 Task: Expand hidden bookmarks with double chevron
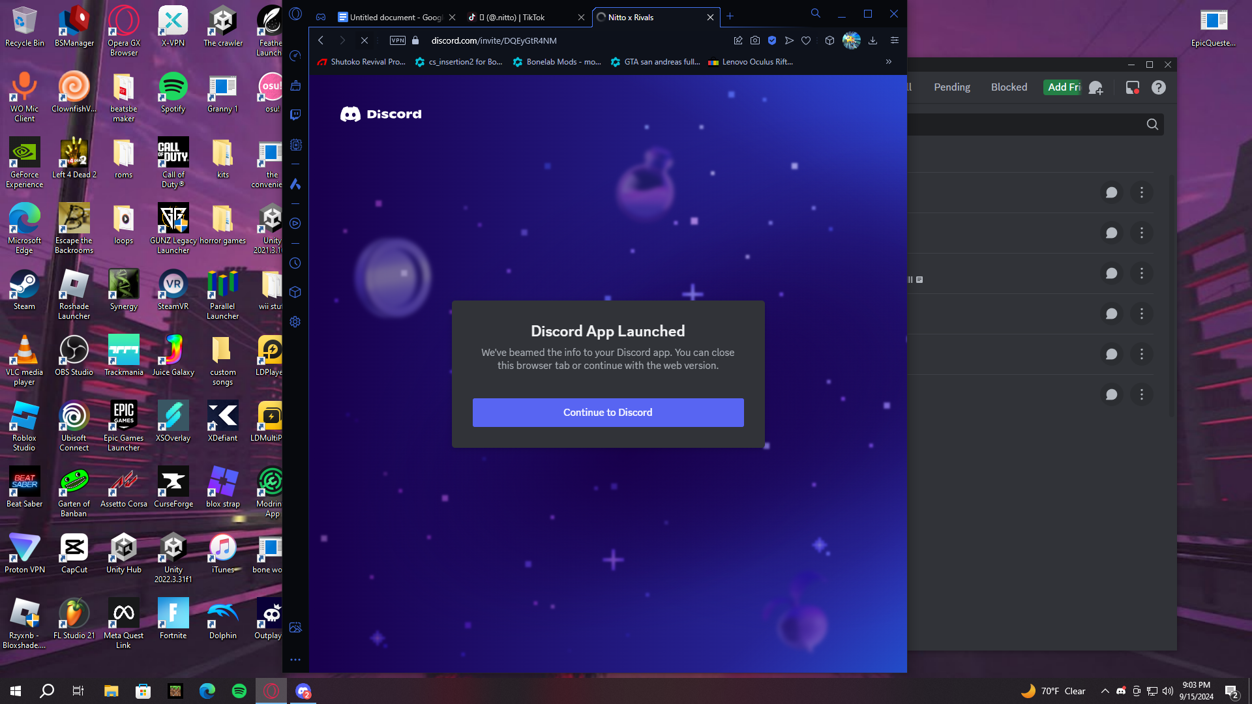[x=888, y=62]
